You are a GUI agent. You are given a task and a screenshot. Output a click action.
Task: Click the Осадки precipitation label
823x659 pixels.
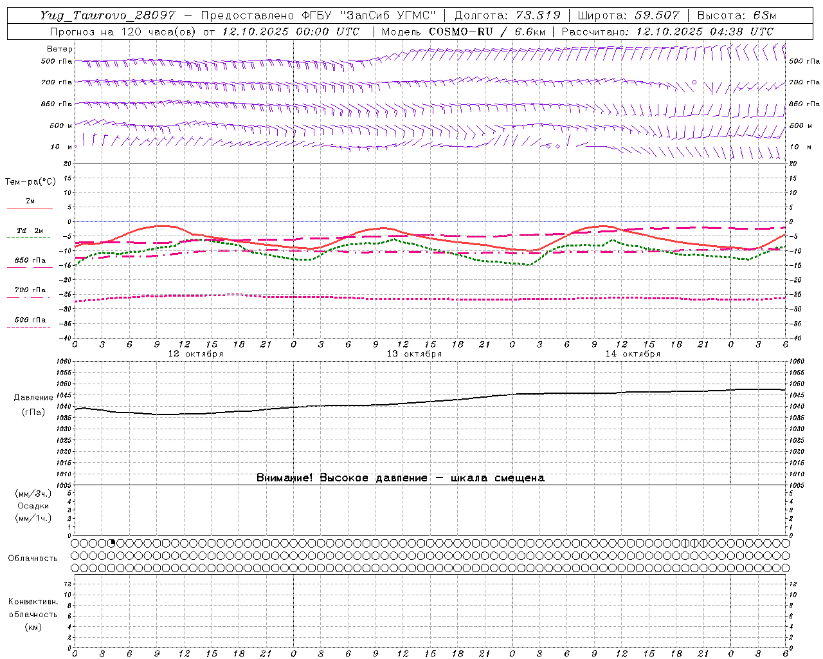(x=33, y=506)
